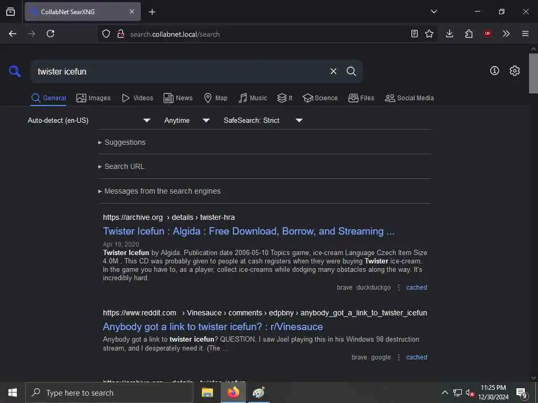
Task: Switch to the Social Media tab
Action: point(409,98)
